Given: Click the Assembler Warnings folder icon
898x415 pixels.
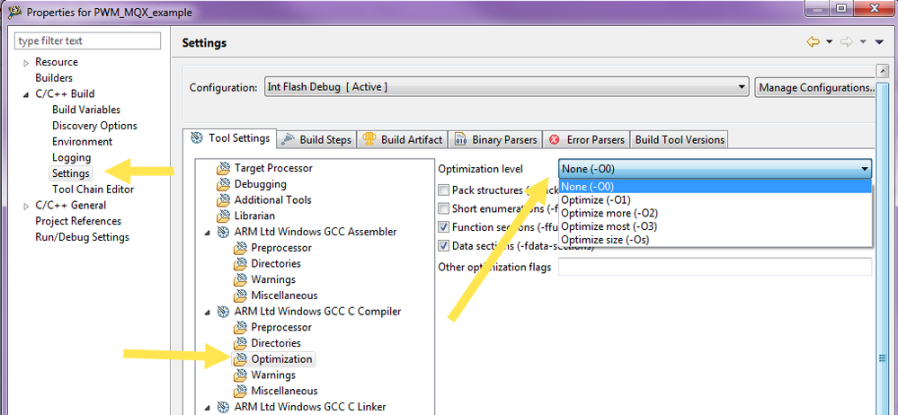Looking at the screenshot, I should click(x=240, y=280).
